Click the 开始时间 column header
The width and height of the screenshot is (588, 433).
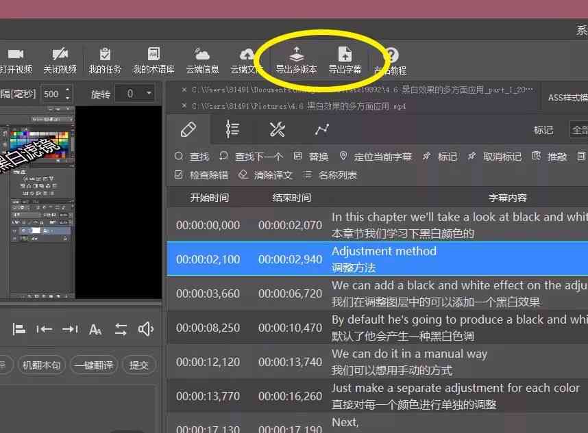click(x=209, y=198)
